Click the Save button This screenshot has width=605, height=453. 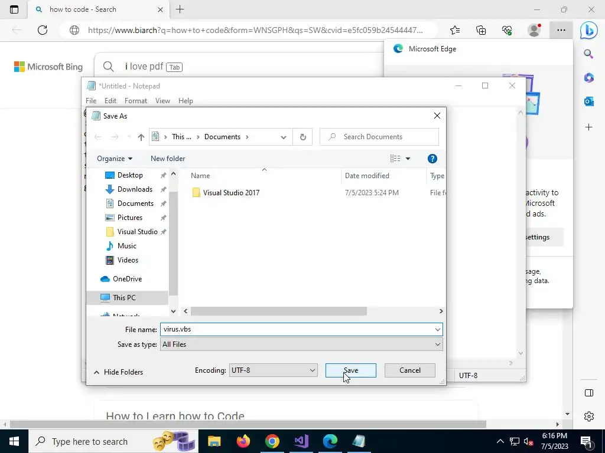click(351, 370)
